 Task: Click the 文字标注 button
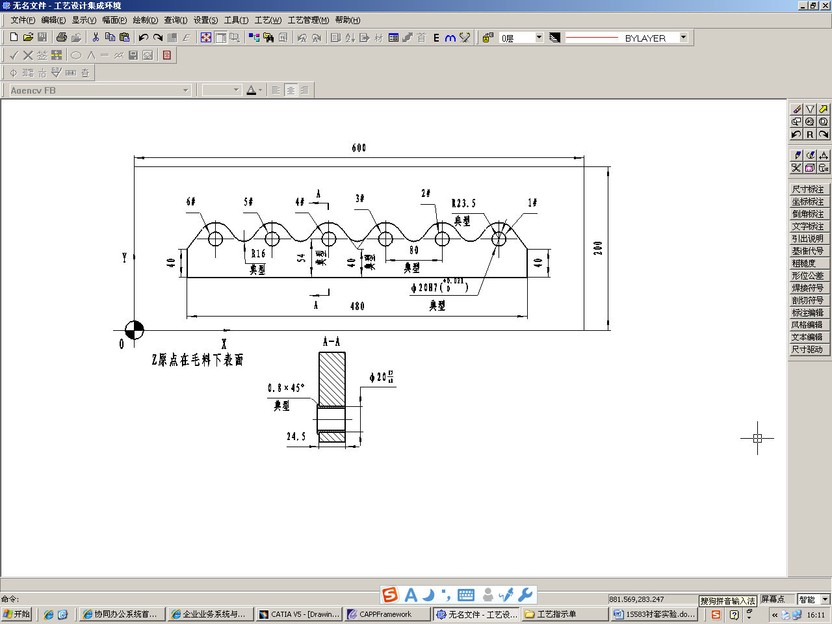[x=809, y=226]
